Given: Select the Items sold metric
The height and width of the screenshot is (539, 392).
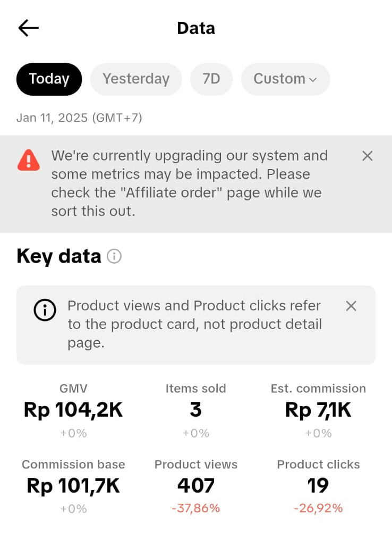Looking at the screenshot, I should click(196, 410).
